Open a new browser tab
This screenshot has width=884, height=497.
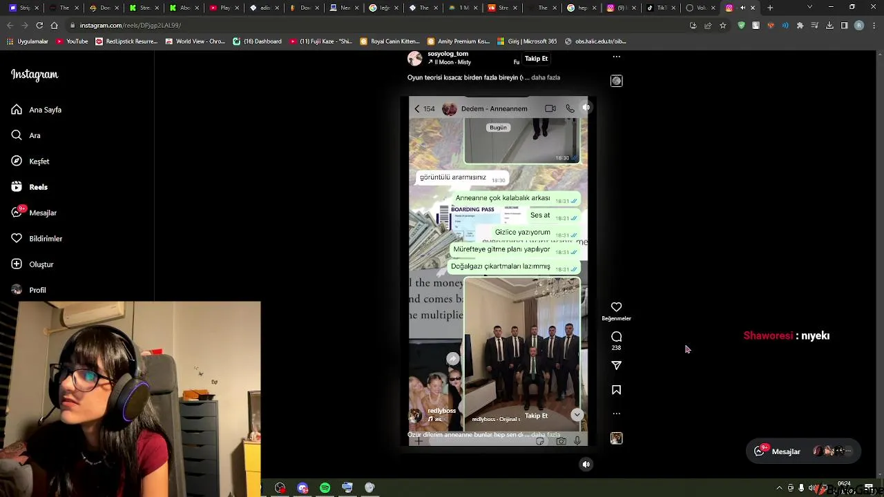[x=770, y=8]
